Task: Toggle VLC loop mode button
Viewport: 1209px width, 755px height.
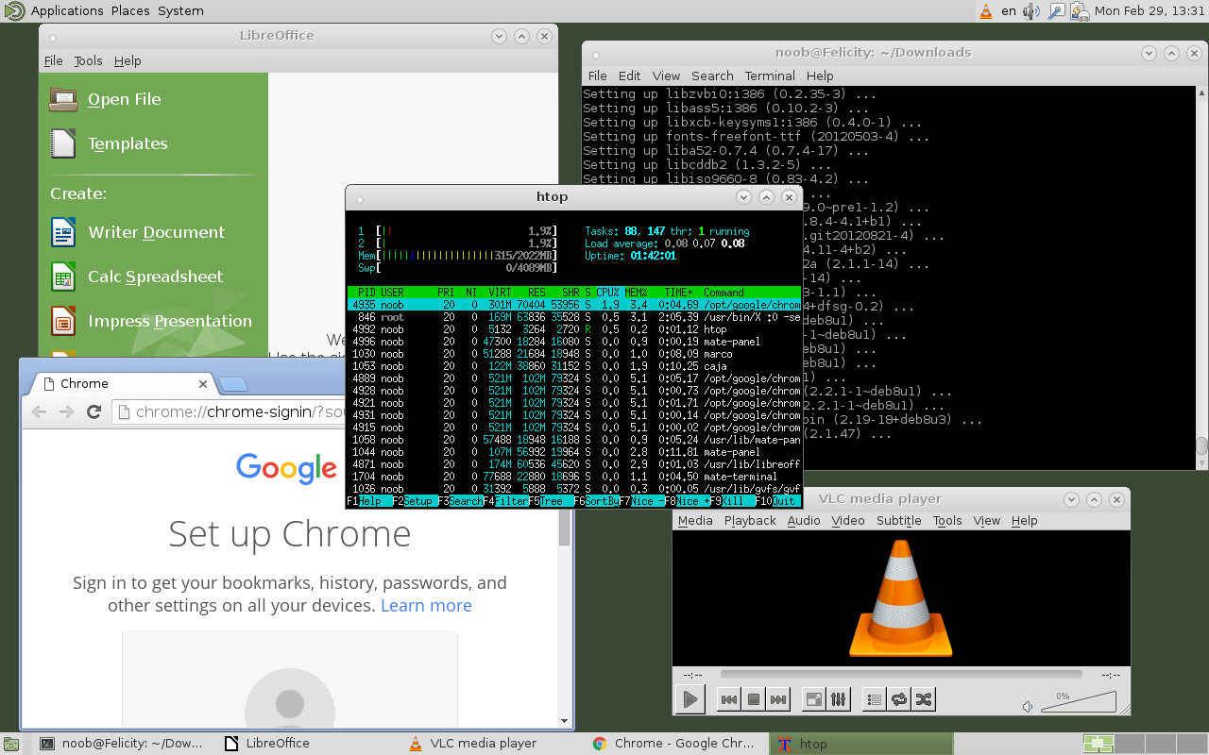Action: click(x=899, y=699)
